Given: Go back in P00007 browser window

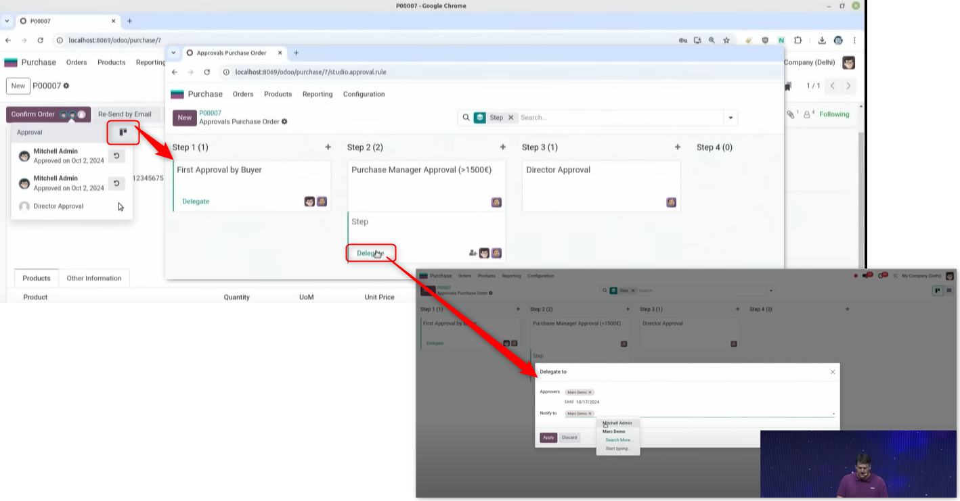Looking at the screenshot, I should (8, 41).
